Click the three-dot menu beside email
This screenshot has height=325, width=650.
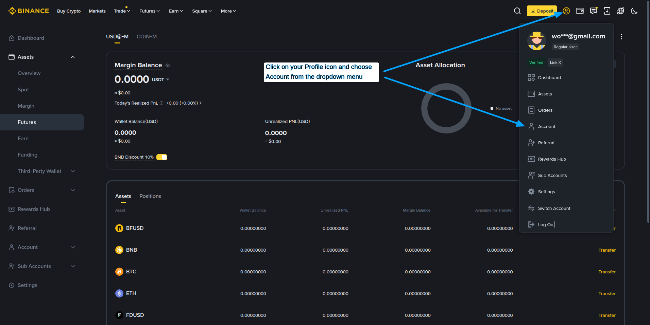click(621, 37)
